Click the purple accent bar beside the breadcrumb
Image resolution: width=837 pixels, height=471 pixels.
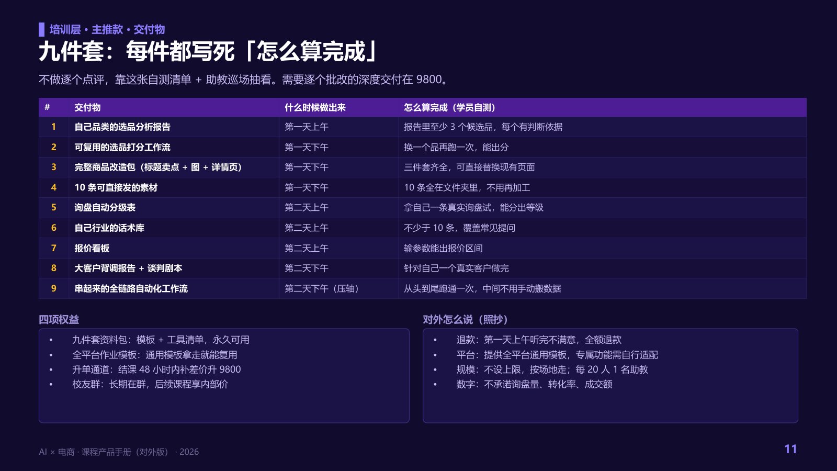click(41, 29)
